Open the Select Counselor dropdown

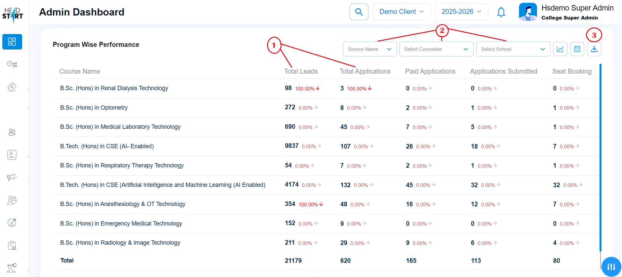pyautogui.click(x=436, y=49)
